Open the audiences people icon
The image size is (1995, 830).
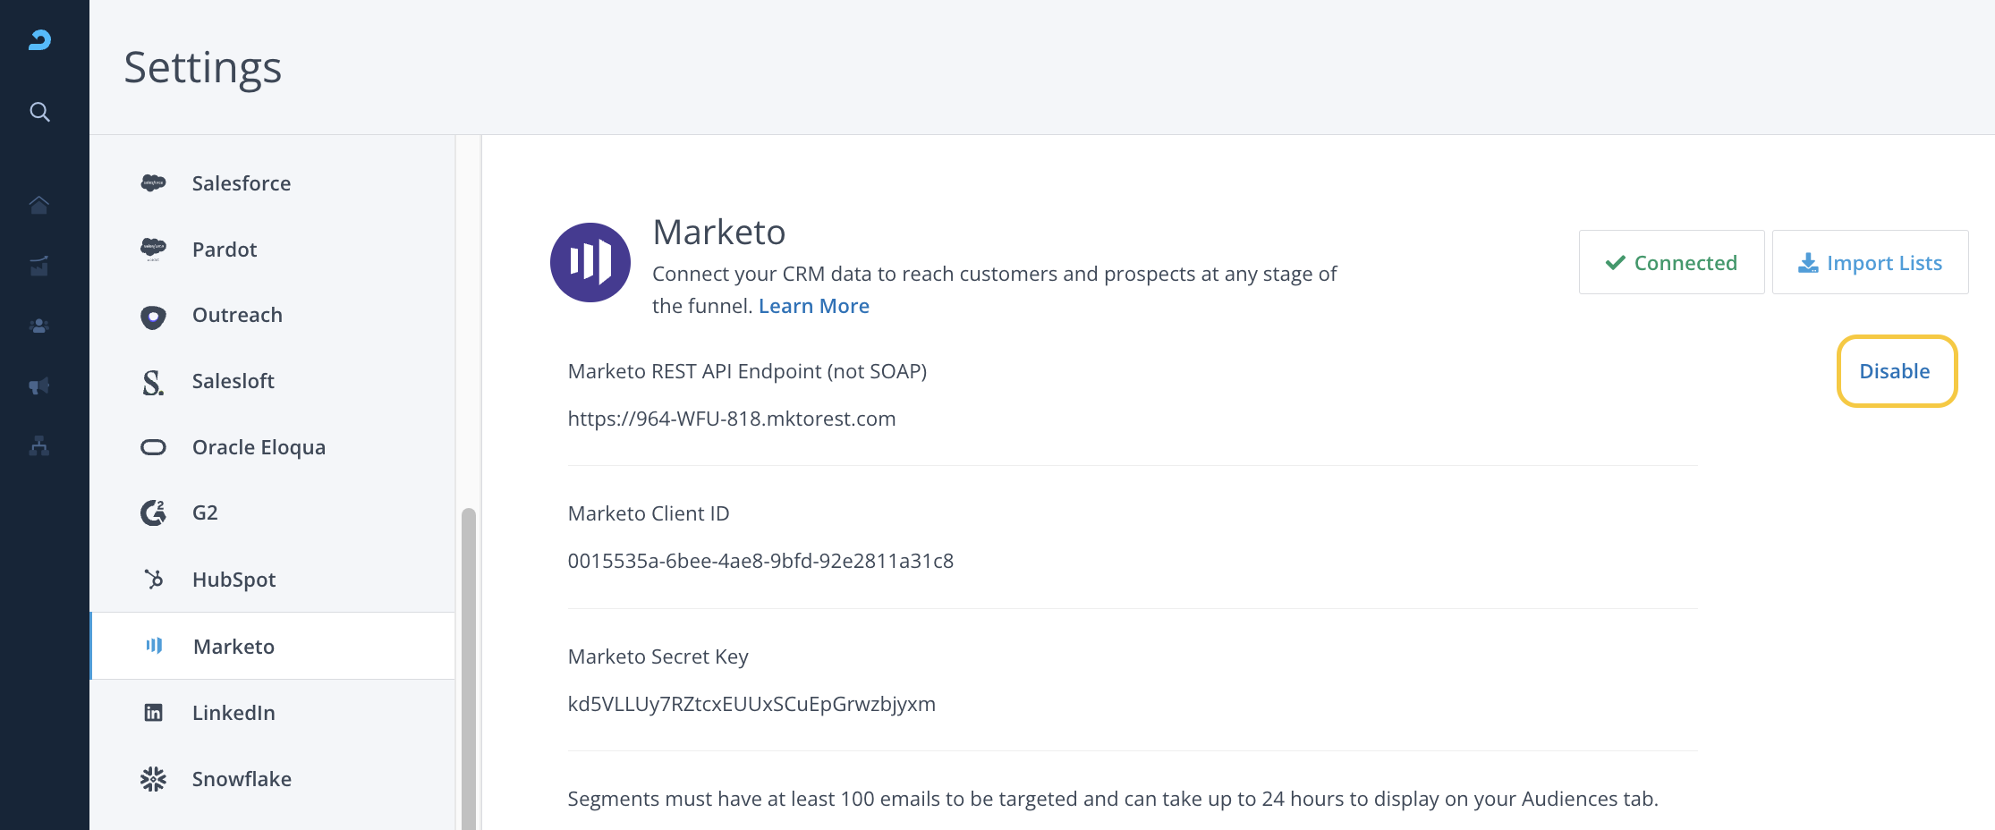[39, 326]
